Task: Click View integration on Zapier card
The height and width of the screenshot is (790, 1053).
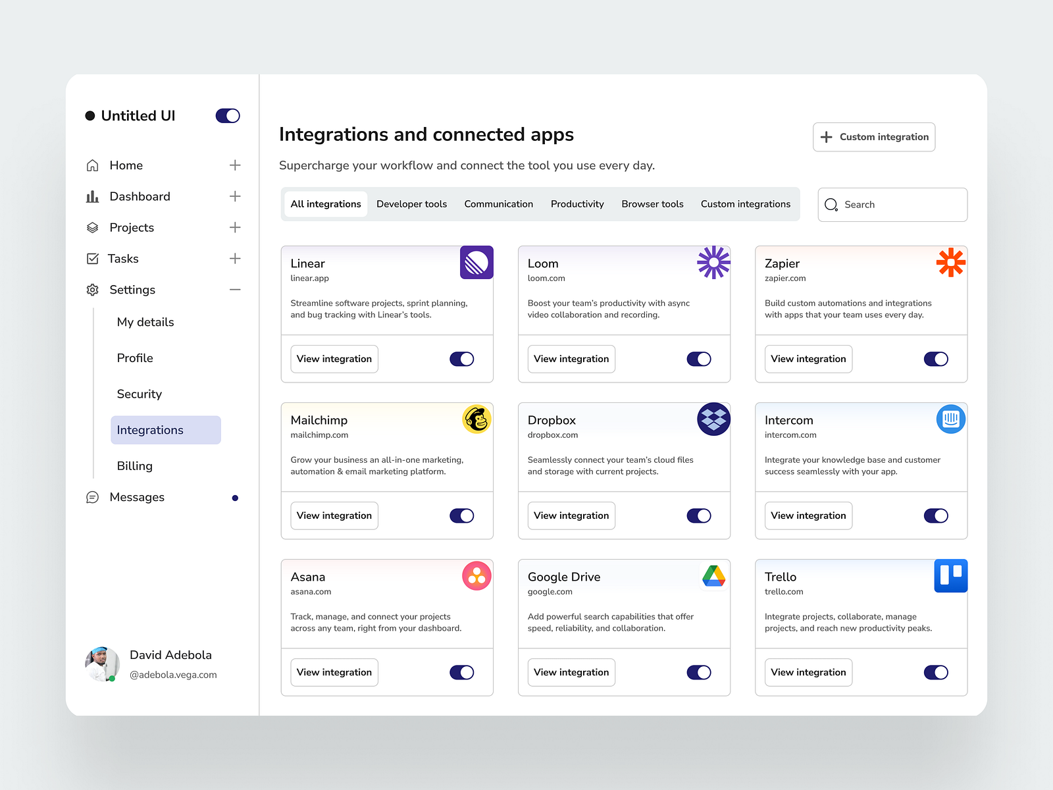Action: click(x=808, y=359)
